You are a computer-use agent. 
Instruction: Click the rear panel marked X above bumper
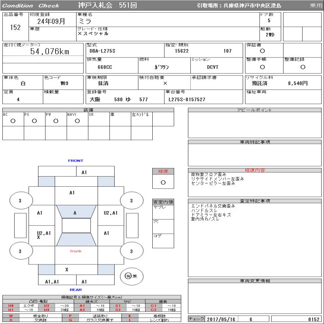[67, 269]
